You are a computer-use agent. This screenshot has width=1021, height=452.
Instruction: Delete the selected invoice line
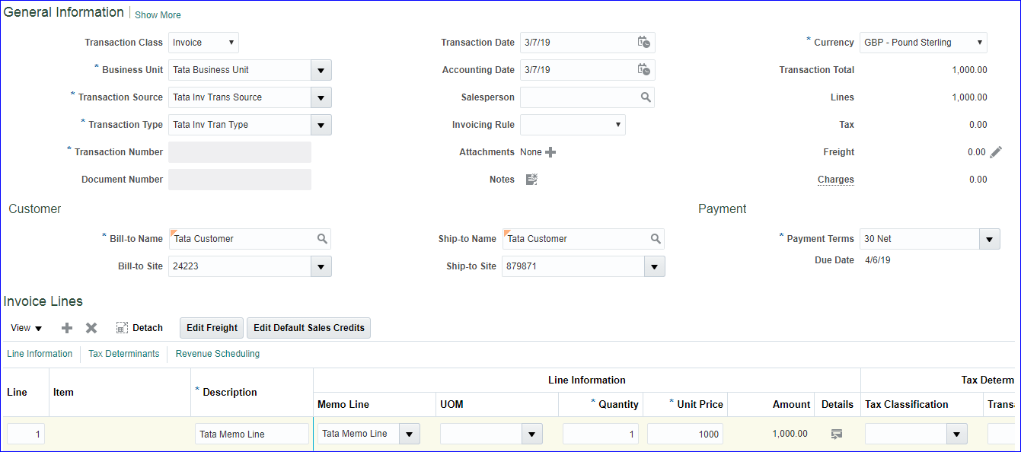(x=91, y=328)
